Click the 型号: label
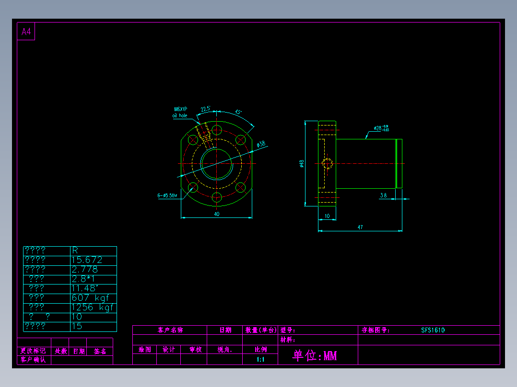The image size is (517, 387). click(288, 330)
